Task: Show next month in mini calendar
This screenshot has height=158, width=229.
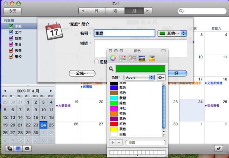Action: click(x=51, y=91)
